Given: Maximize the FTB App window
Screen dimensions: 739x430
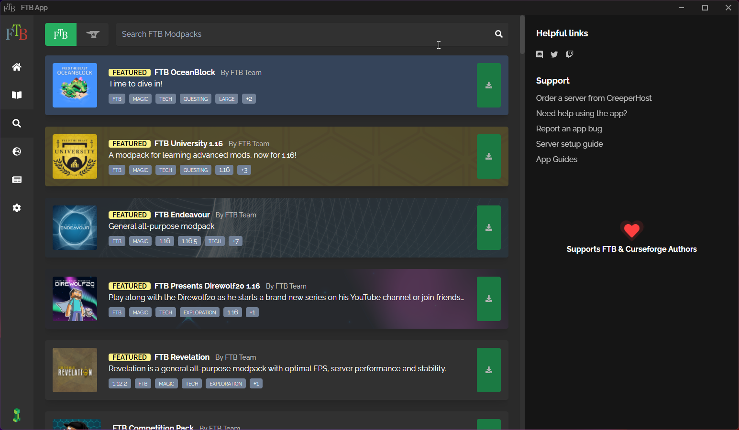Looking at the screenshot, I should [x=705, y=8].
